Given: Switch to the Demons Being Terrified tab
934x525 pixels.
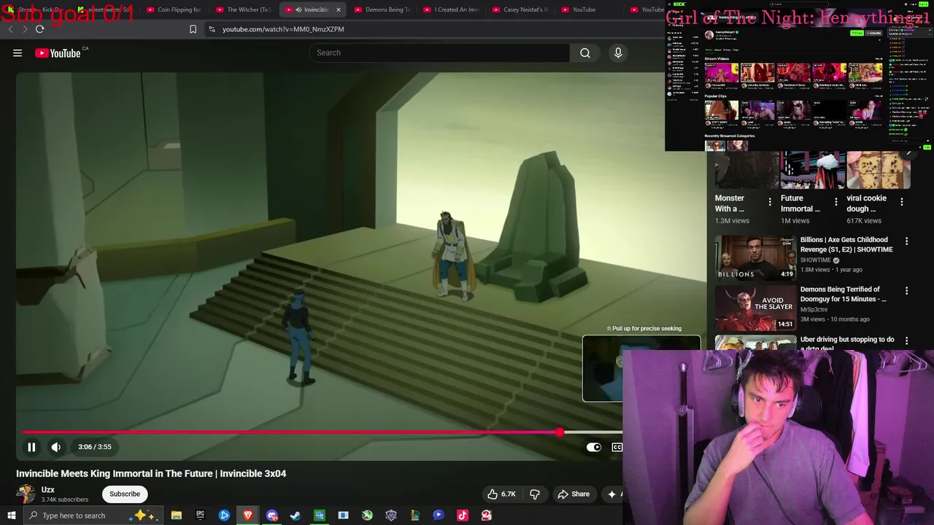Looking at the screenshot, I should tap(382, 9).
